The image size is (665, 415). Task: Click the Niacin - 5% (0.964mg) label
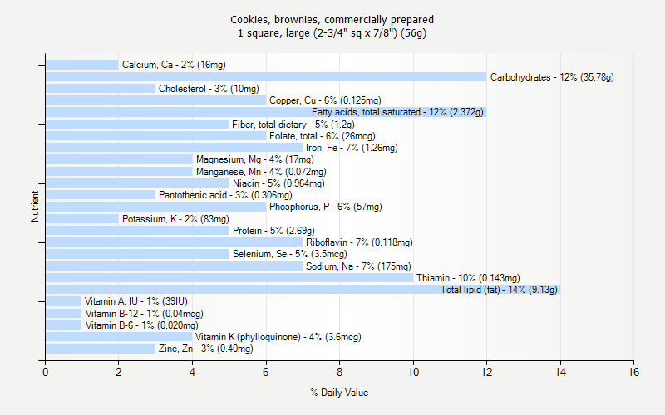(278, 183)
